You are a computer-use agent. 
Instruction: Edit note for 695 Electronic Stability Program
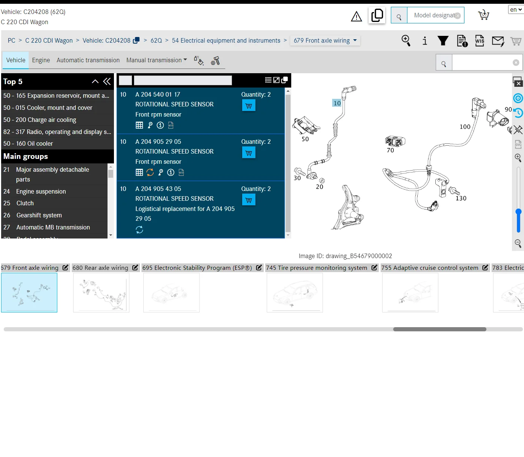259,268
